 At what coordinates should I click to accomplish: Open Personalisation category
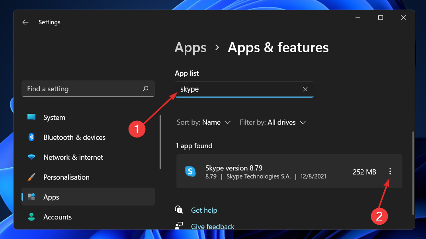tap(88, 177)
